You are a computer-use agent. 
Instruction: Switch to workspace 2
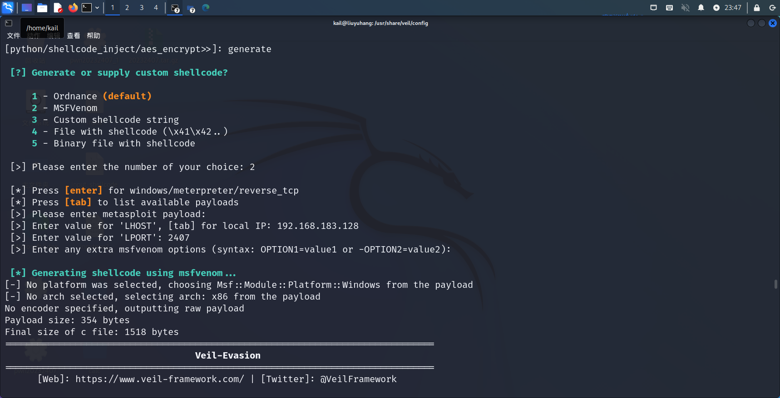click(x=127, y=8)
